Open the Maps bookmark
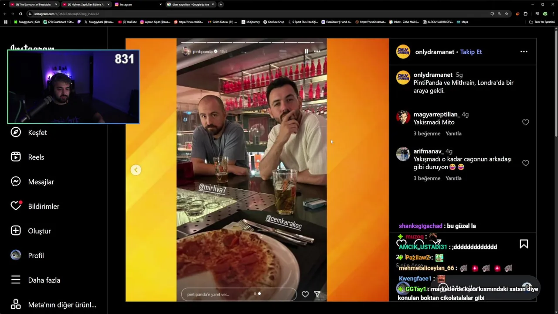This screenshot has height=314, width=558. click(462, 22)
